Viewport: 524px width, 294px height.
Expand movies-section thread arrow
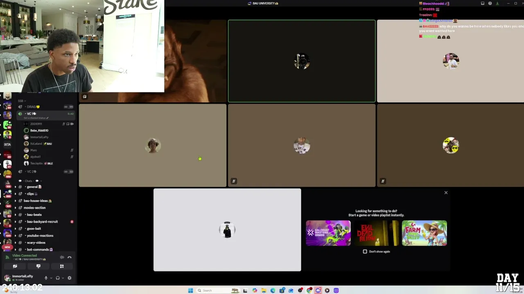(x=16, y=208)
